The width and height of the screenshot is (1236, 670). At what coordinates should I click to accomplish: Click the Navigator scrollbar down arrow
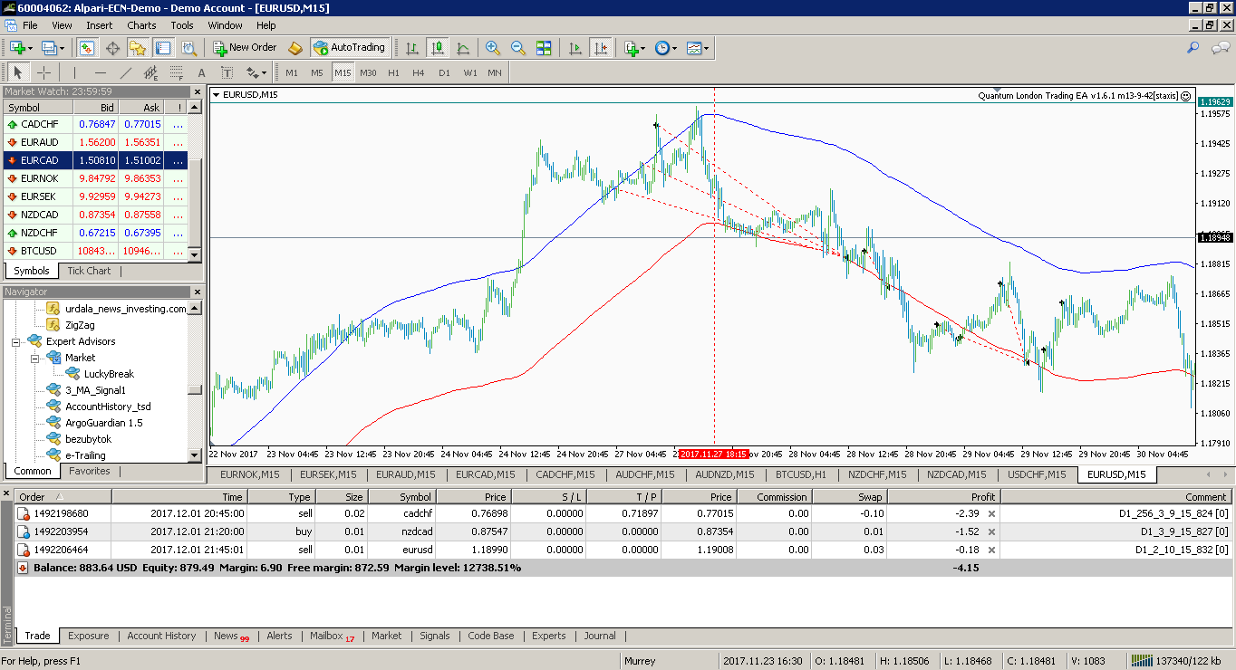[x=194, y=455]
